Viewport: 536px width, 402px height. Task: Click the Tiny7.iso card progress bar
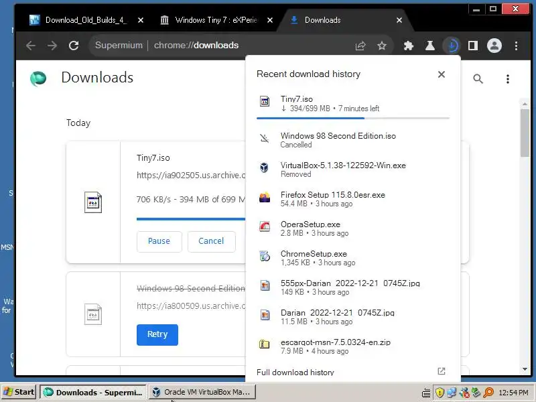(191, 219)
